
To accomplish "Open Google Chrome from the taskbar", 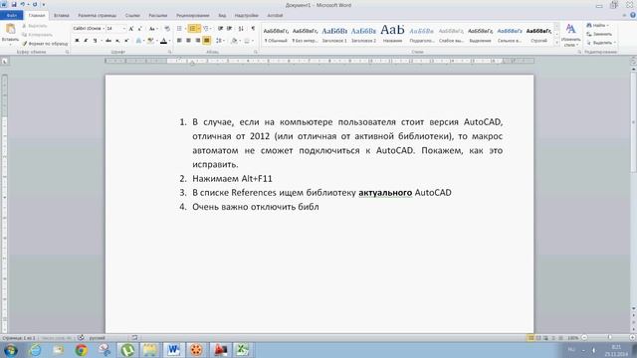I will pos(81,350).
